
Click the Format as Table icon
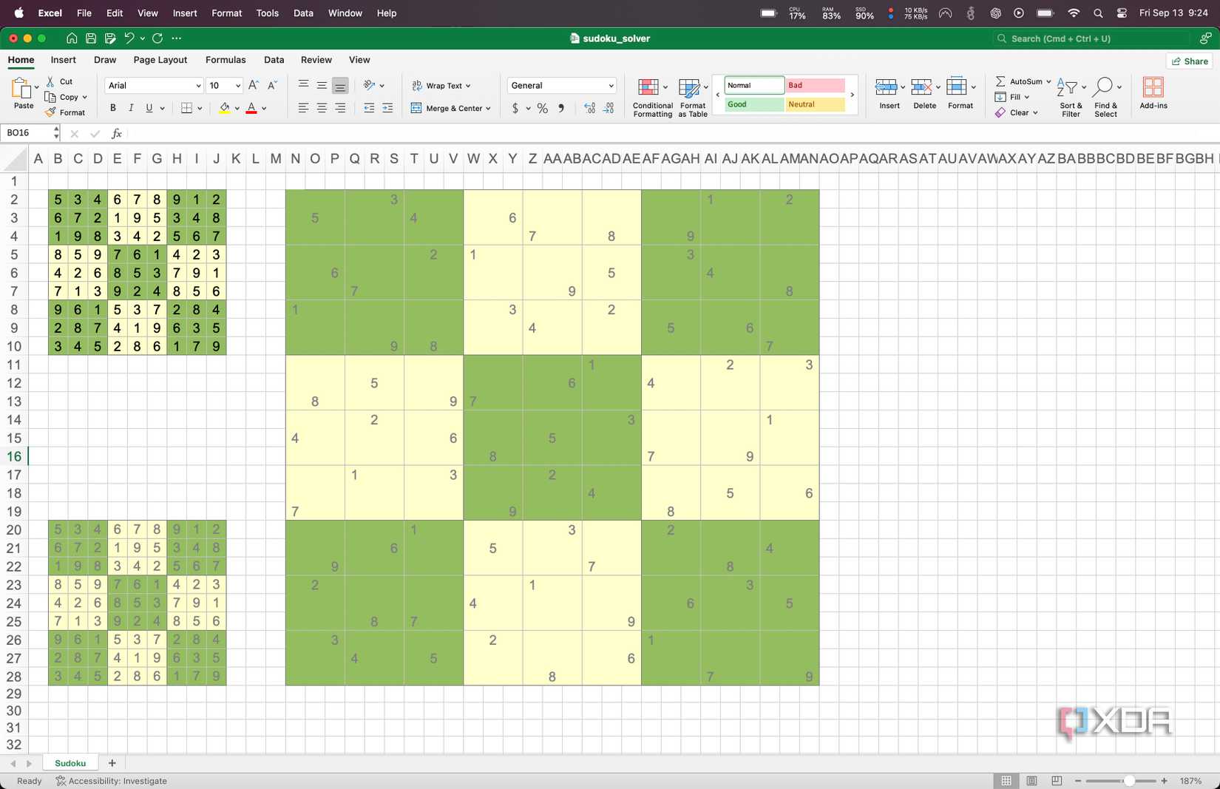pyautogui.click(x=692, y=95)
